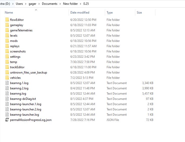The width and height of the screenshot is (185, 142).
Task: Select the temp folder name
Action: click(14, 62)
